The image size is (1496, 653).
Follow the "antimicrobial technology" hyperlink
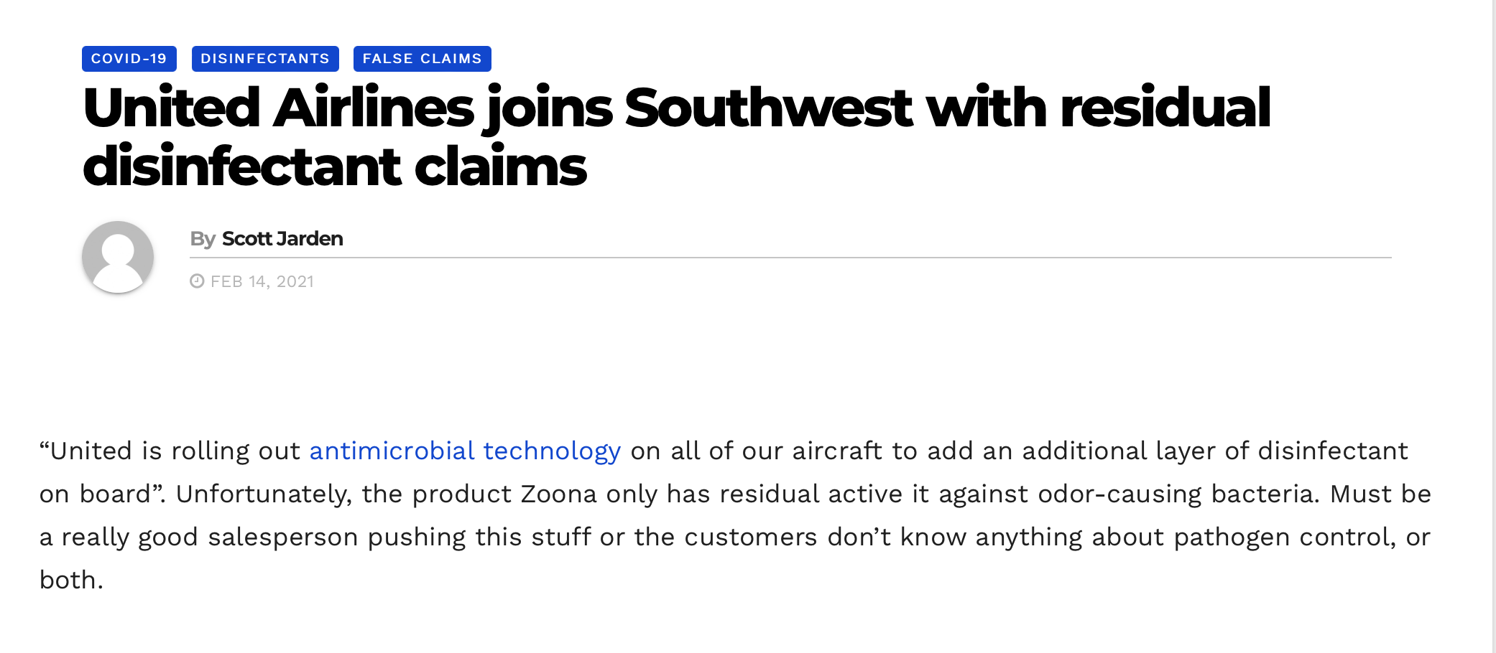click(465, 451)
